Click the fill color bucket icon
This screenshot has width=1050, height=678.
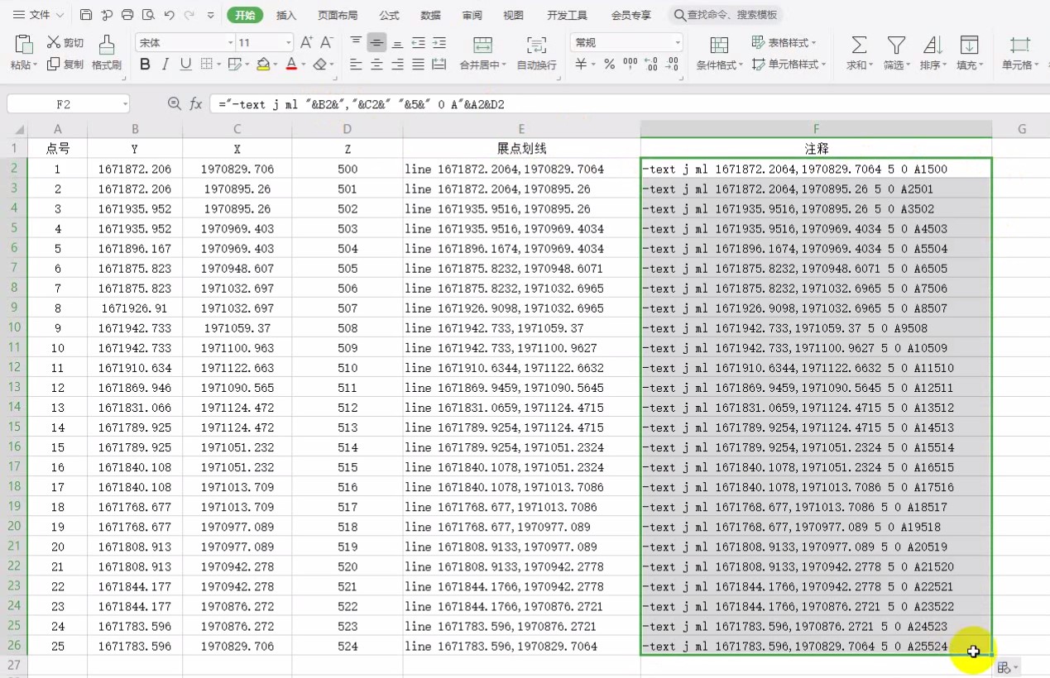pyautogui.click(x=262, y=64)
